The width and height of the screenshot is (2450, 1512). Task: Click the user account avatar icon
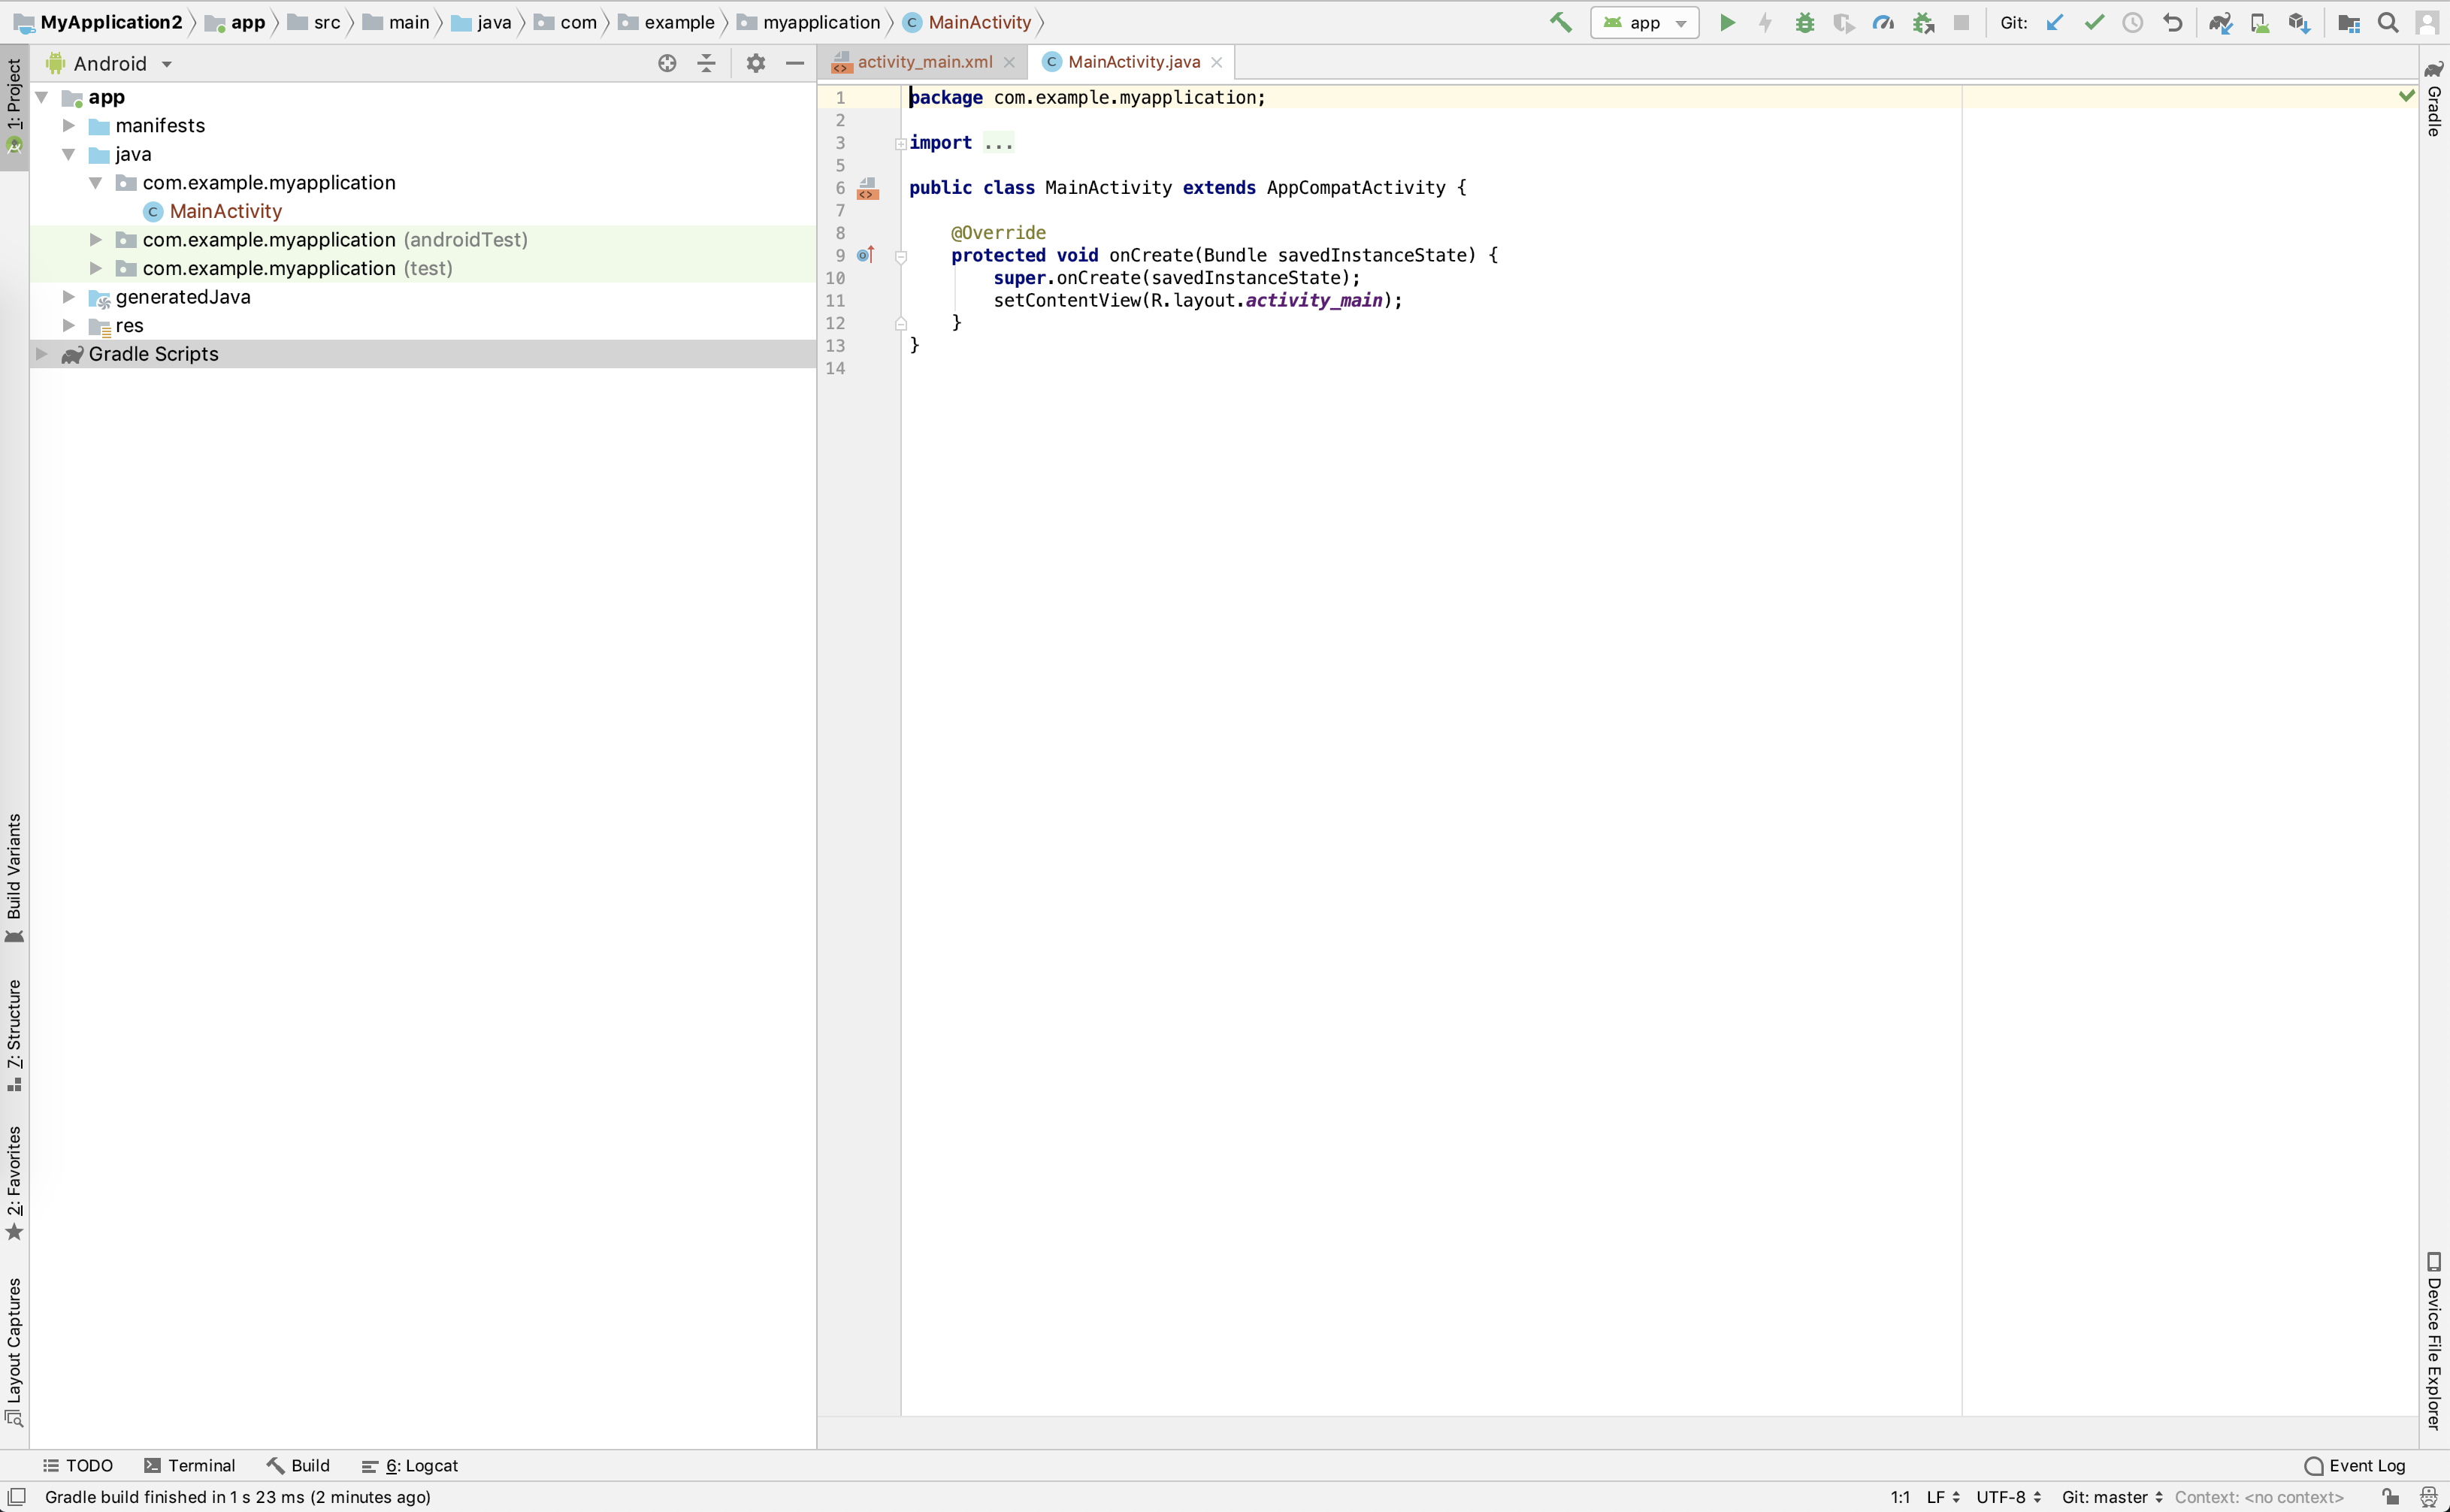tap(2427, 22)
